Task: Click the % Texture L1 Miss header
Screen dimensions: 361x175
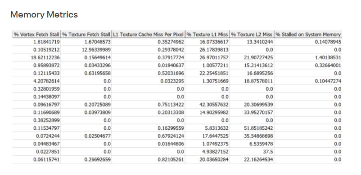Action: [x=207, y=35]
